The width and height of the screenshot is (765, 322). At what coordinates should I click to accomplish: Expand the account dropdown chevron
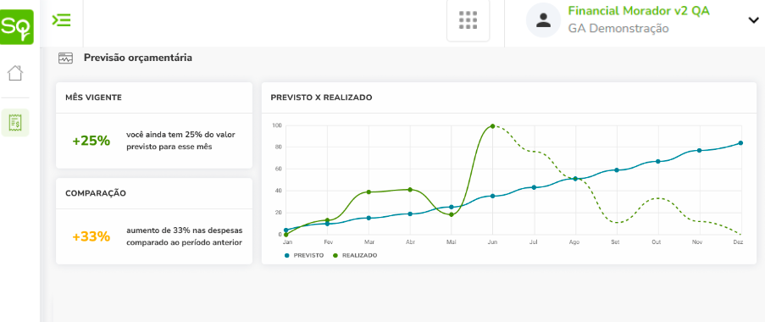(753, 20)
